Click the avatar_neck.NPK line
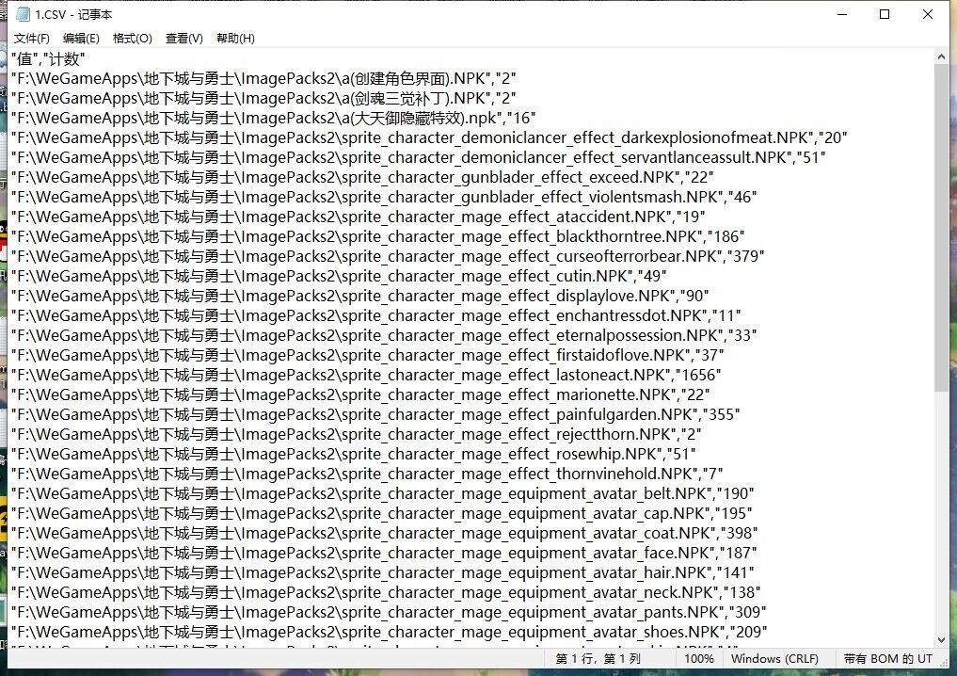 click(x=386, y=591)
